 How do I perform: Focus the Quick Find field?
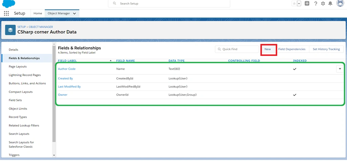(237, 49)
